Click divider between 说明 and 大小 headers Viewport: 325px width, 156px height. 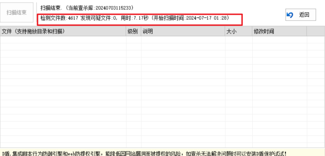[x=225, y=31]
